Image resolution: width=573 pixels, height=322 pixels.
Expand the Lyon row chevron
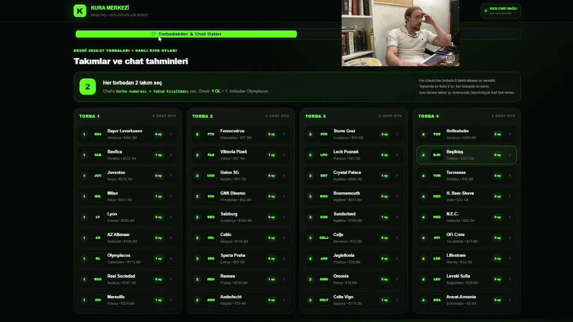click(x=171, y=217)
